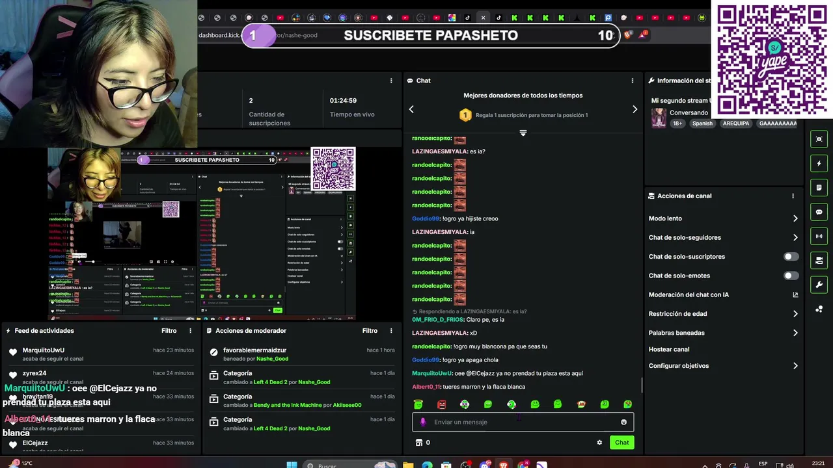Click the Mi segundo stream title text

coord(681,101)
